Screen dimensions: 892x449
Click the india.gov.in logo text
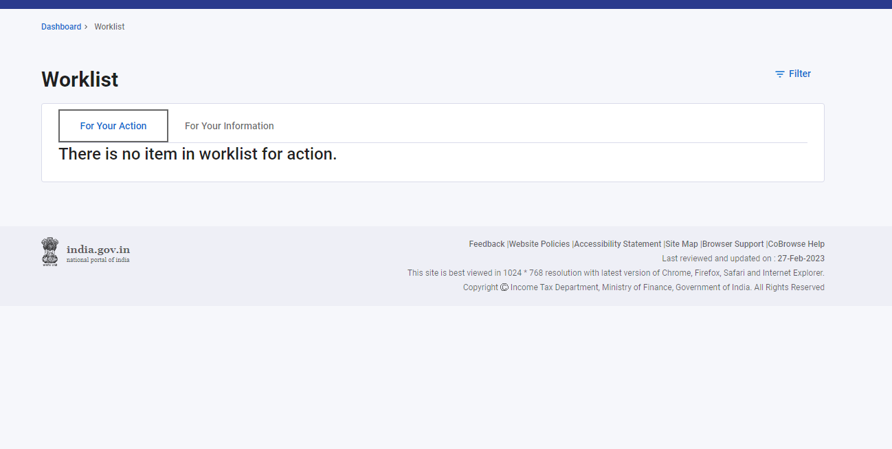pyautogui.click(x=98, y=250)
